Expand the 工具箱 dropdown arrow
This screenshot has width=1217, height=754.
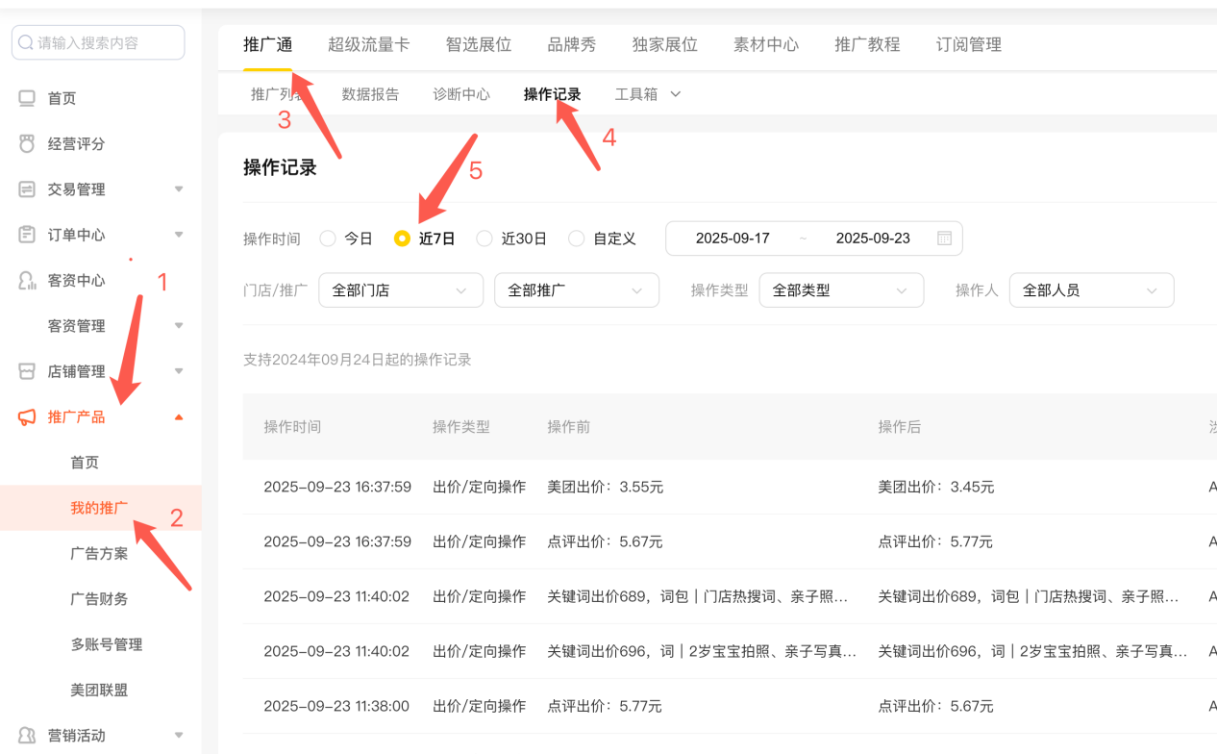click(675, 94)
